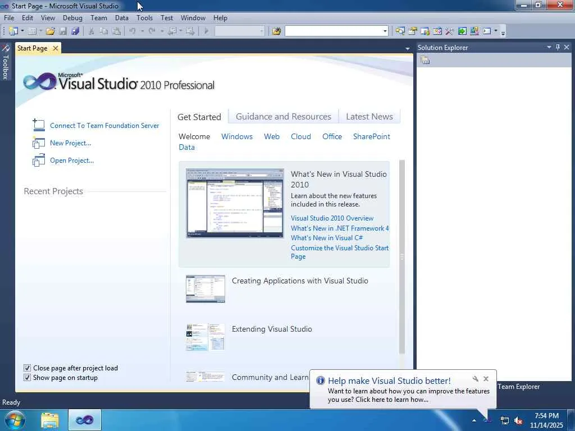Click the muted volume tray icon

518,420
